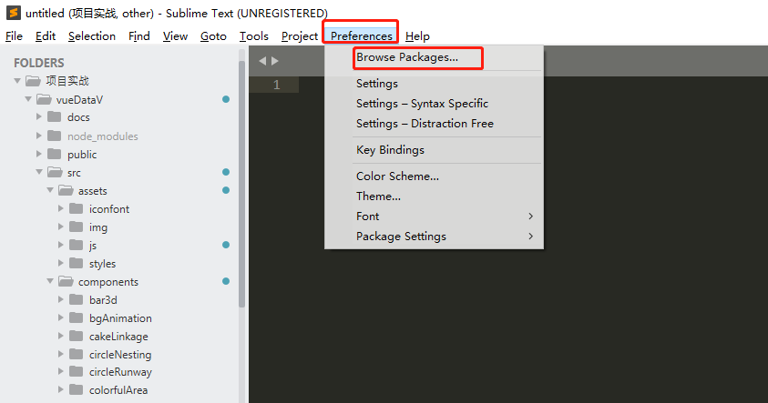Screen dimensions: 768x403
Task: Select the bgAnimation folder name
Action: pos(120,318)
